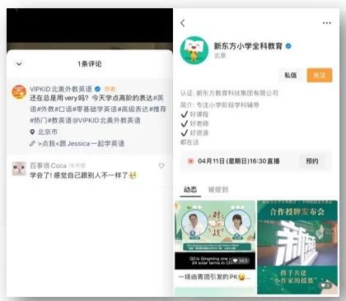Click verified badge next to 新东方小学全科教育
The width and height of the screenshot is (346, 301).
point(288,46)
